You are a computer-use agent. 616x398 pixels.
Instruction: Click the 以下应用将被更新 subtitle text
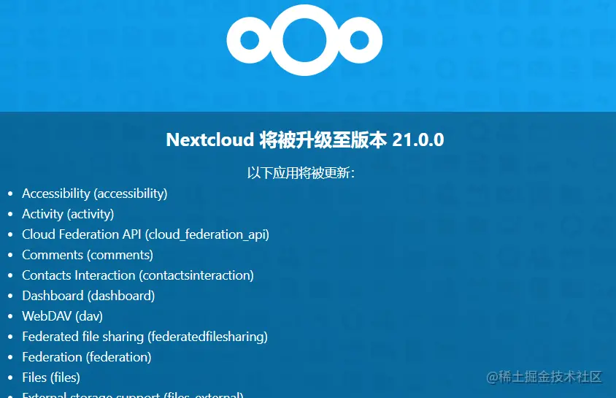(x=301, y=173)
